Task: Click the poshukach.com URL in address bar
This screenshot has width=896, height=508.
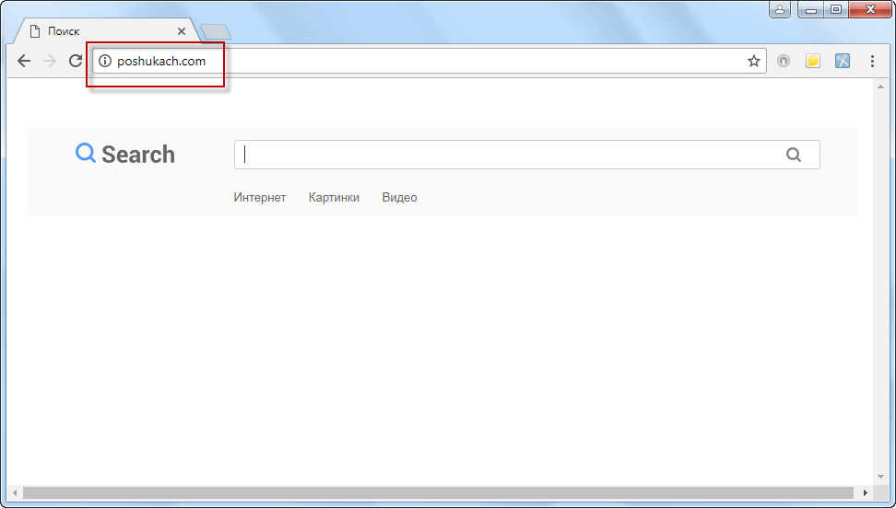Action: [161, 62]
